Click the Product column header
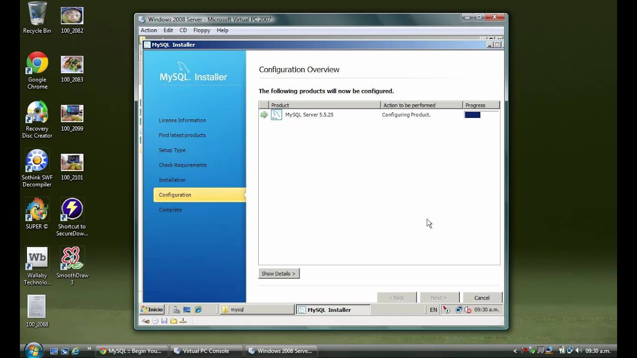Screen dimensions: 637x358 click(324, 105)
